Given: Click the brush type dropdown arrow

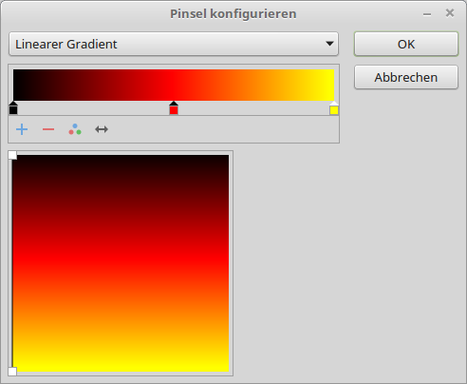Looking at the screenshot, I should point(329,44).
